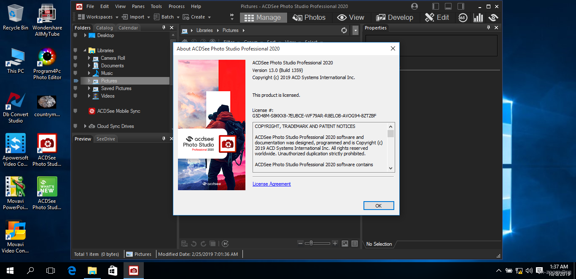Increase thumbnail size with plus button
Screen dimensions: 576x279
[x=335, y=243]
